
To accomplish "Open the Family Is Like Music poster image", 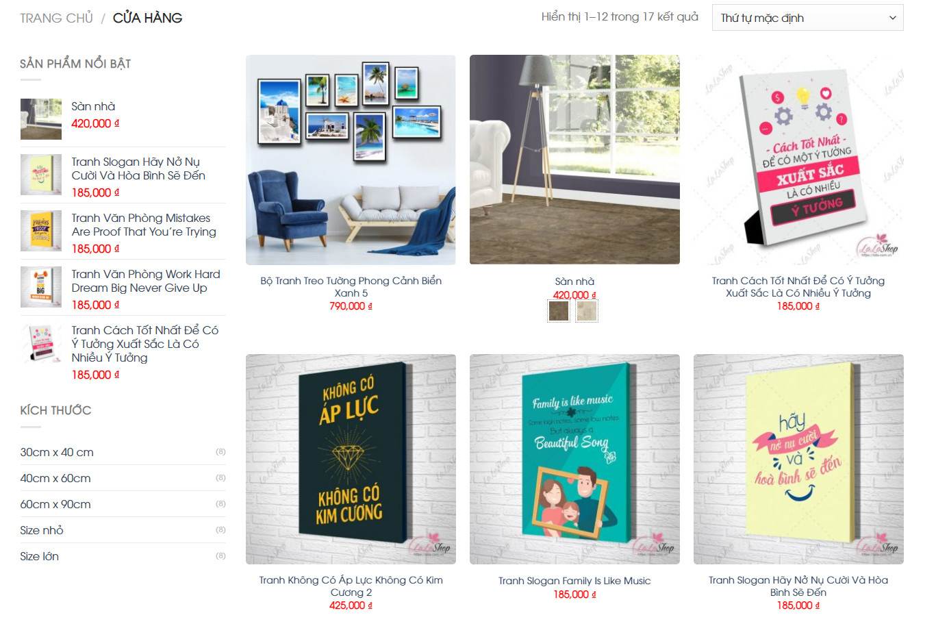I will 574,459.
